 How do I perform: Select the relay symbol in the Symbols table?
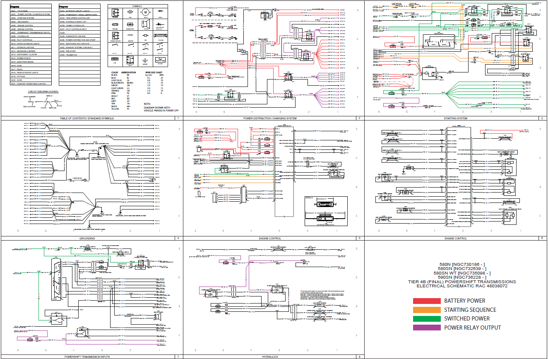click(x=130, y=61)
